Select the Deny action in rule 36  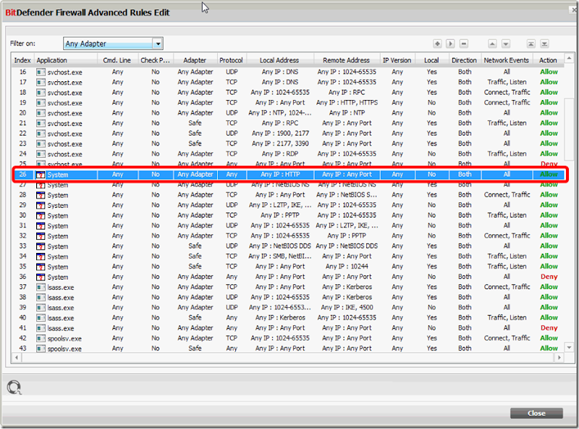click(549, 277)
